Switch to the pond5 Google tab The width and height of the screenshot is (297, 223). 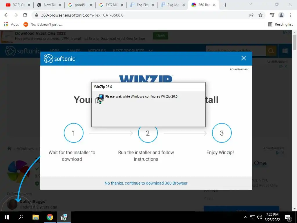tap(77, 5)
